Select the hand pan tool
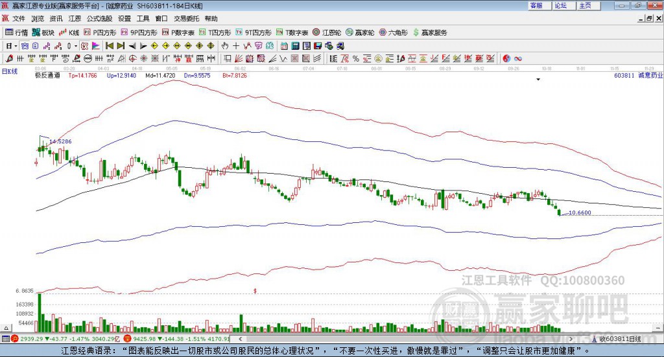664x357 pixels. [x=224, y=46]
